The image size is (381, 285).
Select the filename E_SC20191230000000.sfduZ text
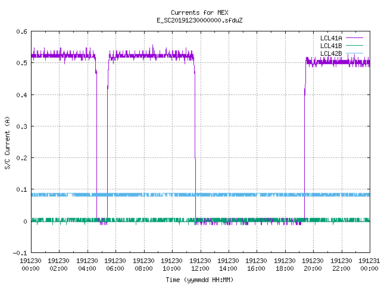(199, 20)
